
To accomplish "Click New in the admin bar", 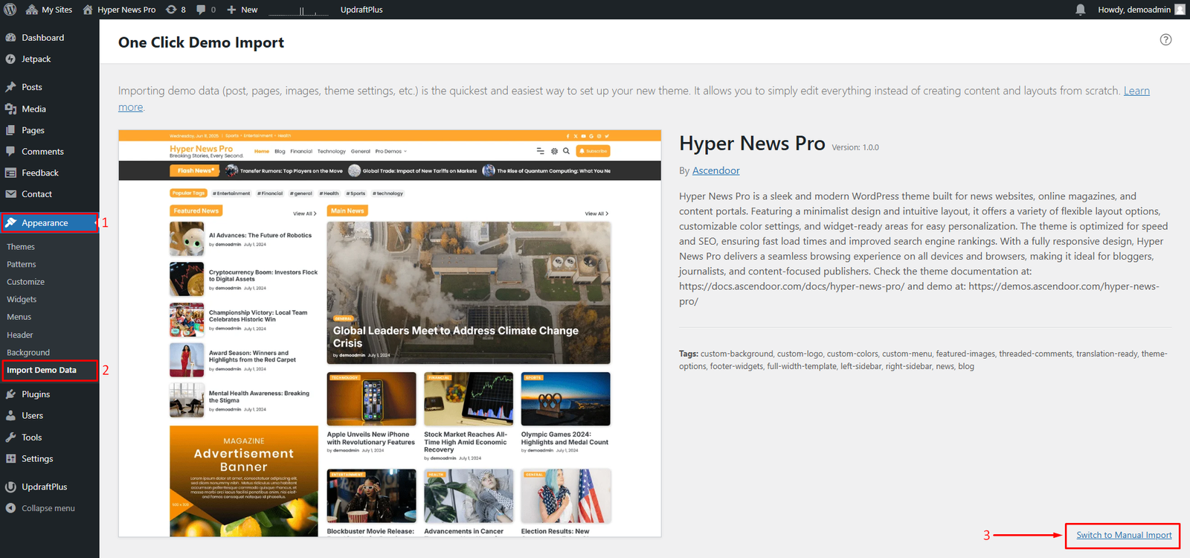I will (x=242, y=10).
